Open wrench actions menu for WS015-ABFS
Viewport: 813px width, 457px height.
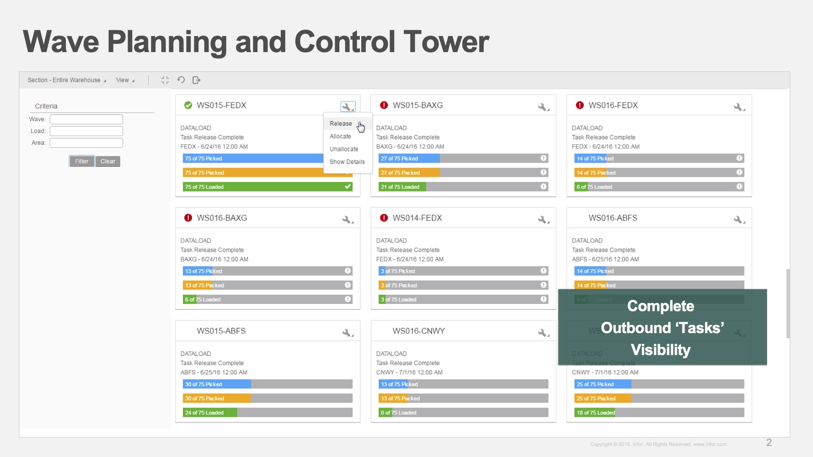tap(348, 333)
